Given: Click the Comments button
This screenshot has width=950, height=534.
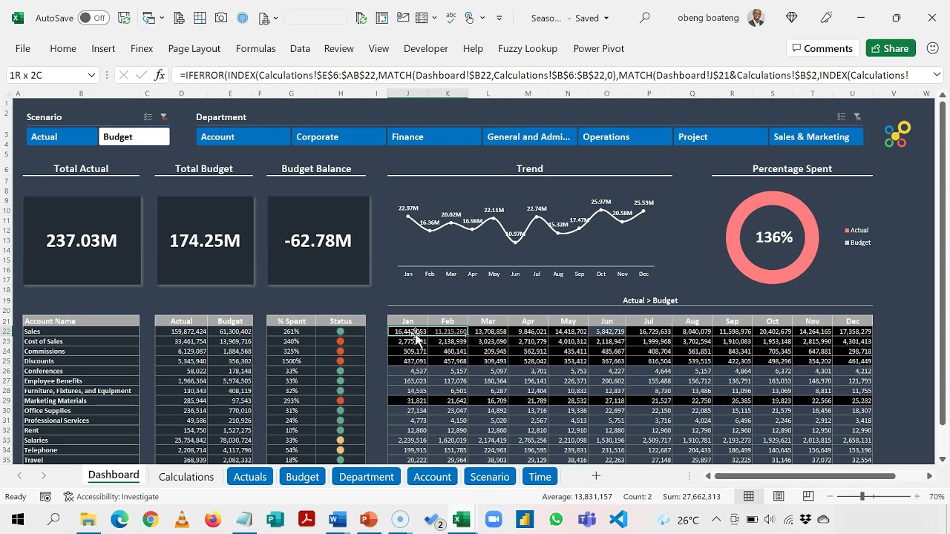Looking at the screenshot, I should pyautogui.click(x=822, y=48).
